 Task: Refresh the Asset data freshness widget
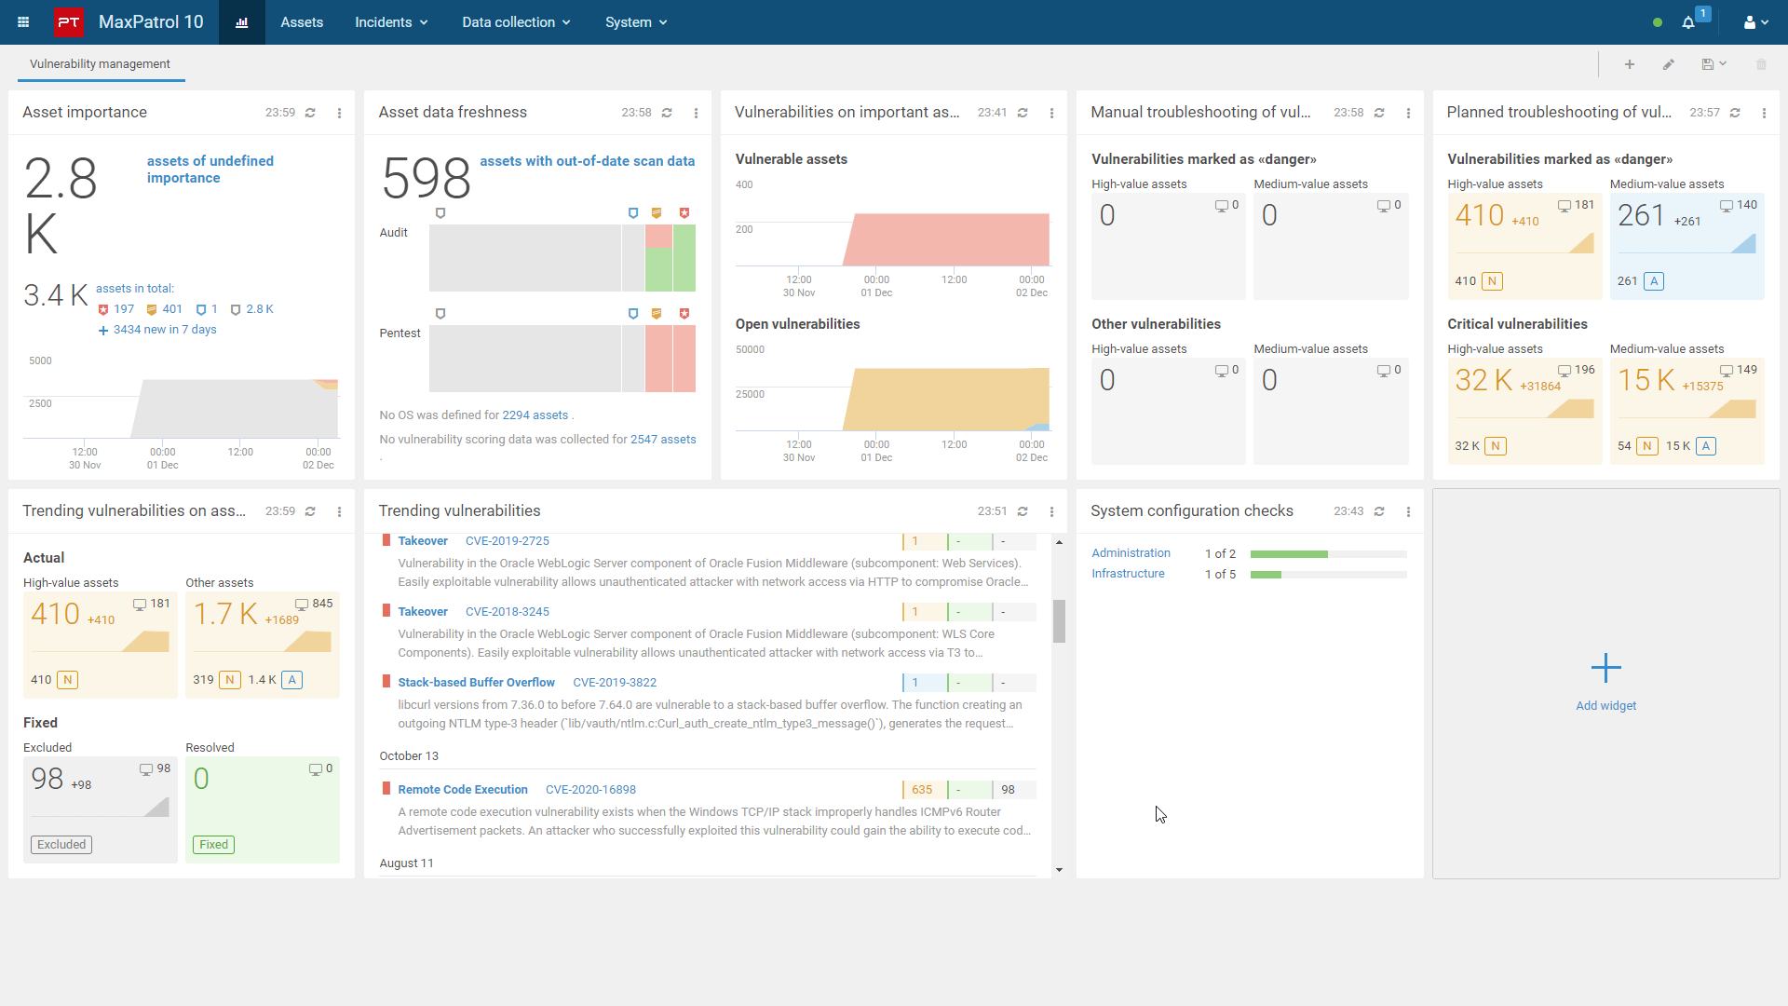667,113
